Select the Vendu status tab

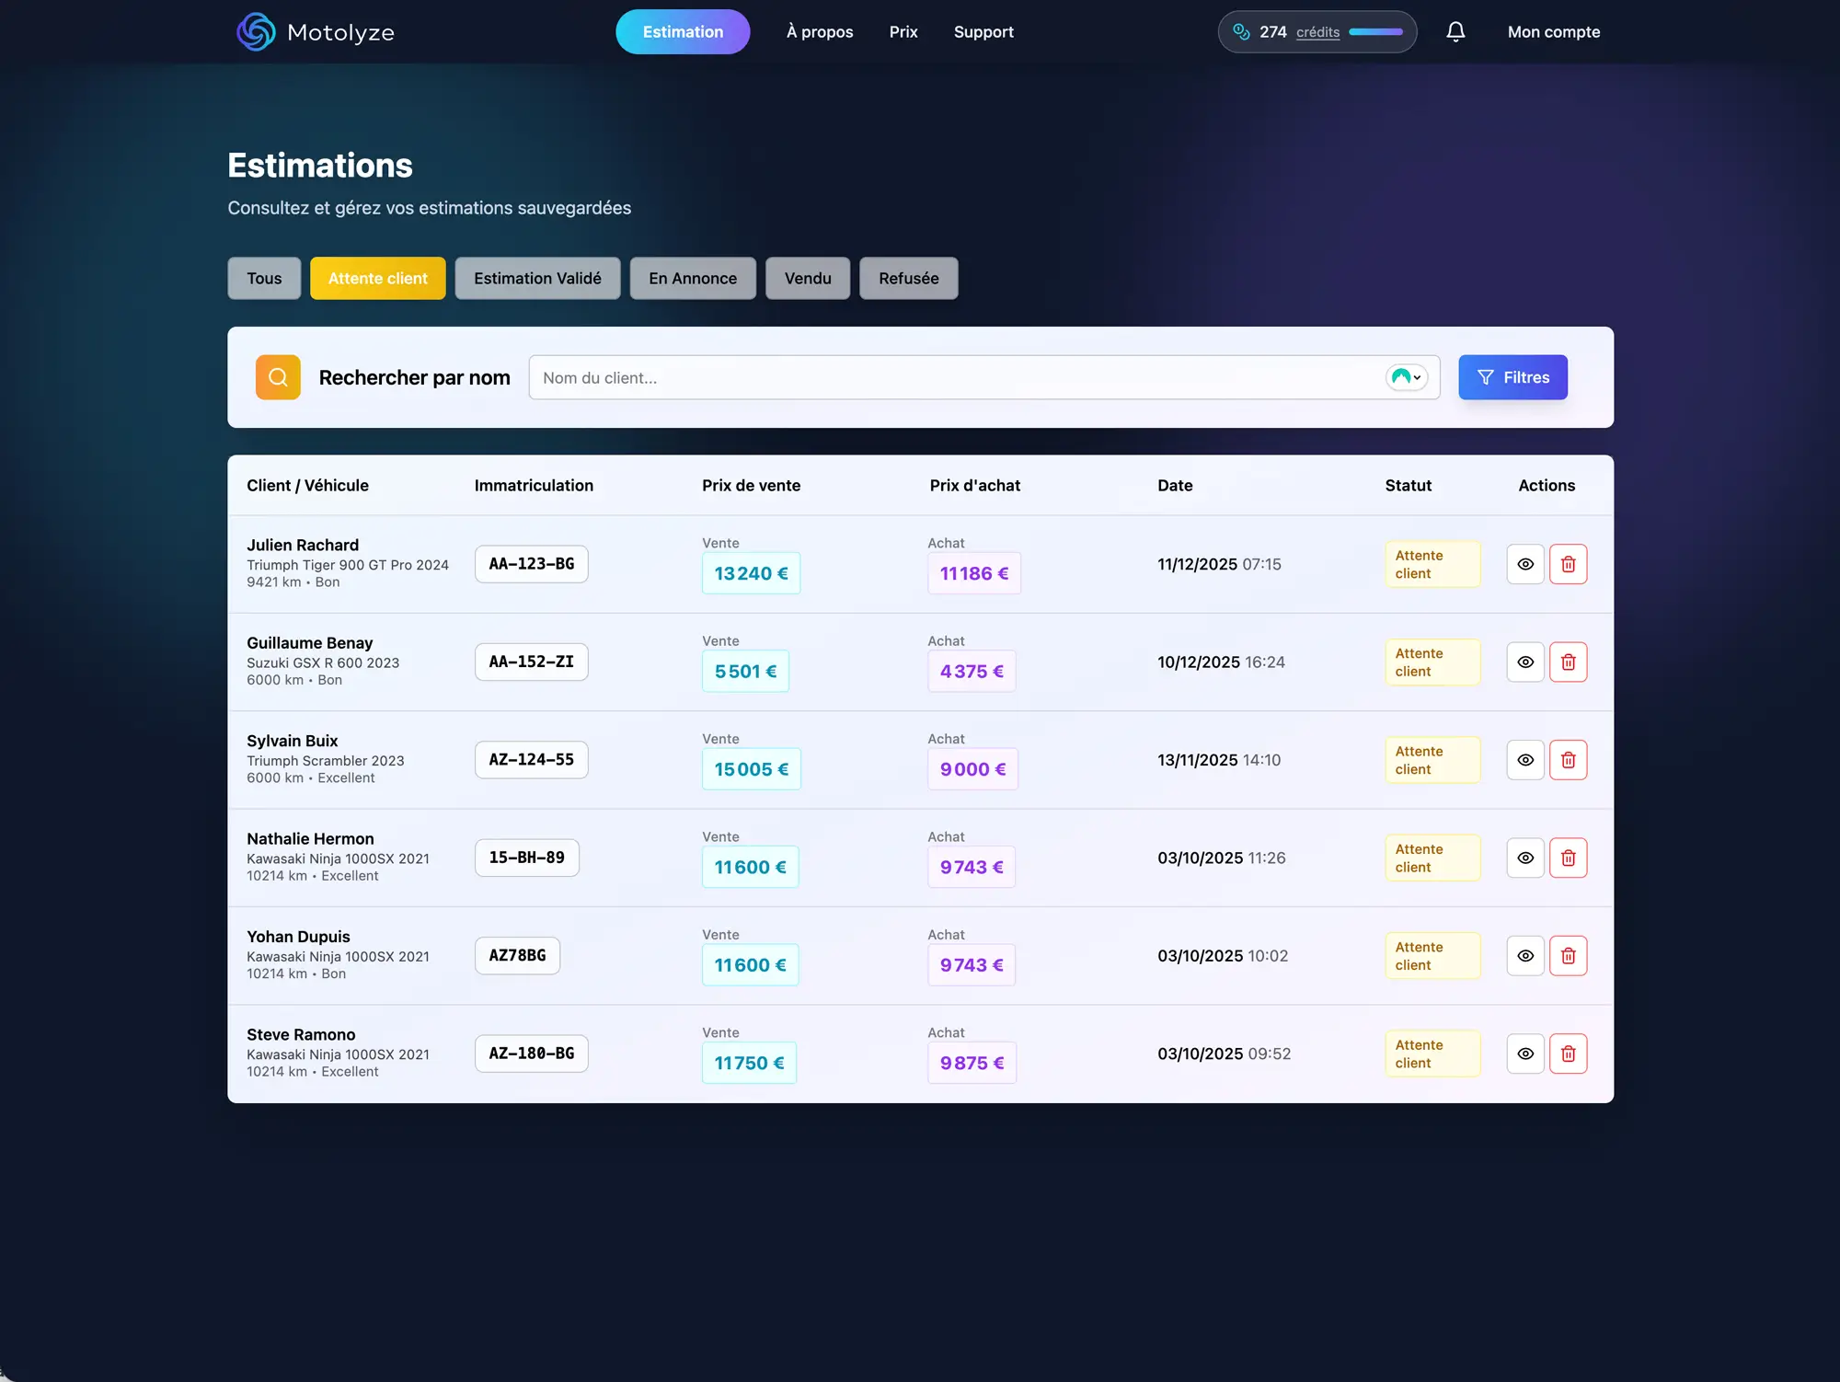[807, 278]
